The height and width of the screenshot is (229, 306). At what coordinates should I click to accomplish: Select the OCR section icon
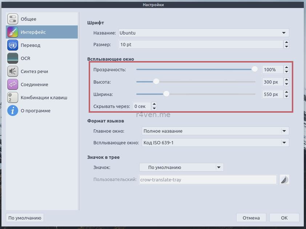(13, 58)
